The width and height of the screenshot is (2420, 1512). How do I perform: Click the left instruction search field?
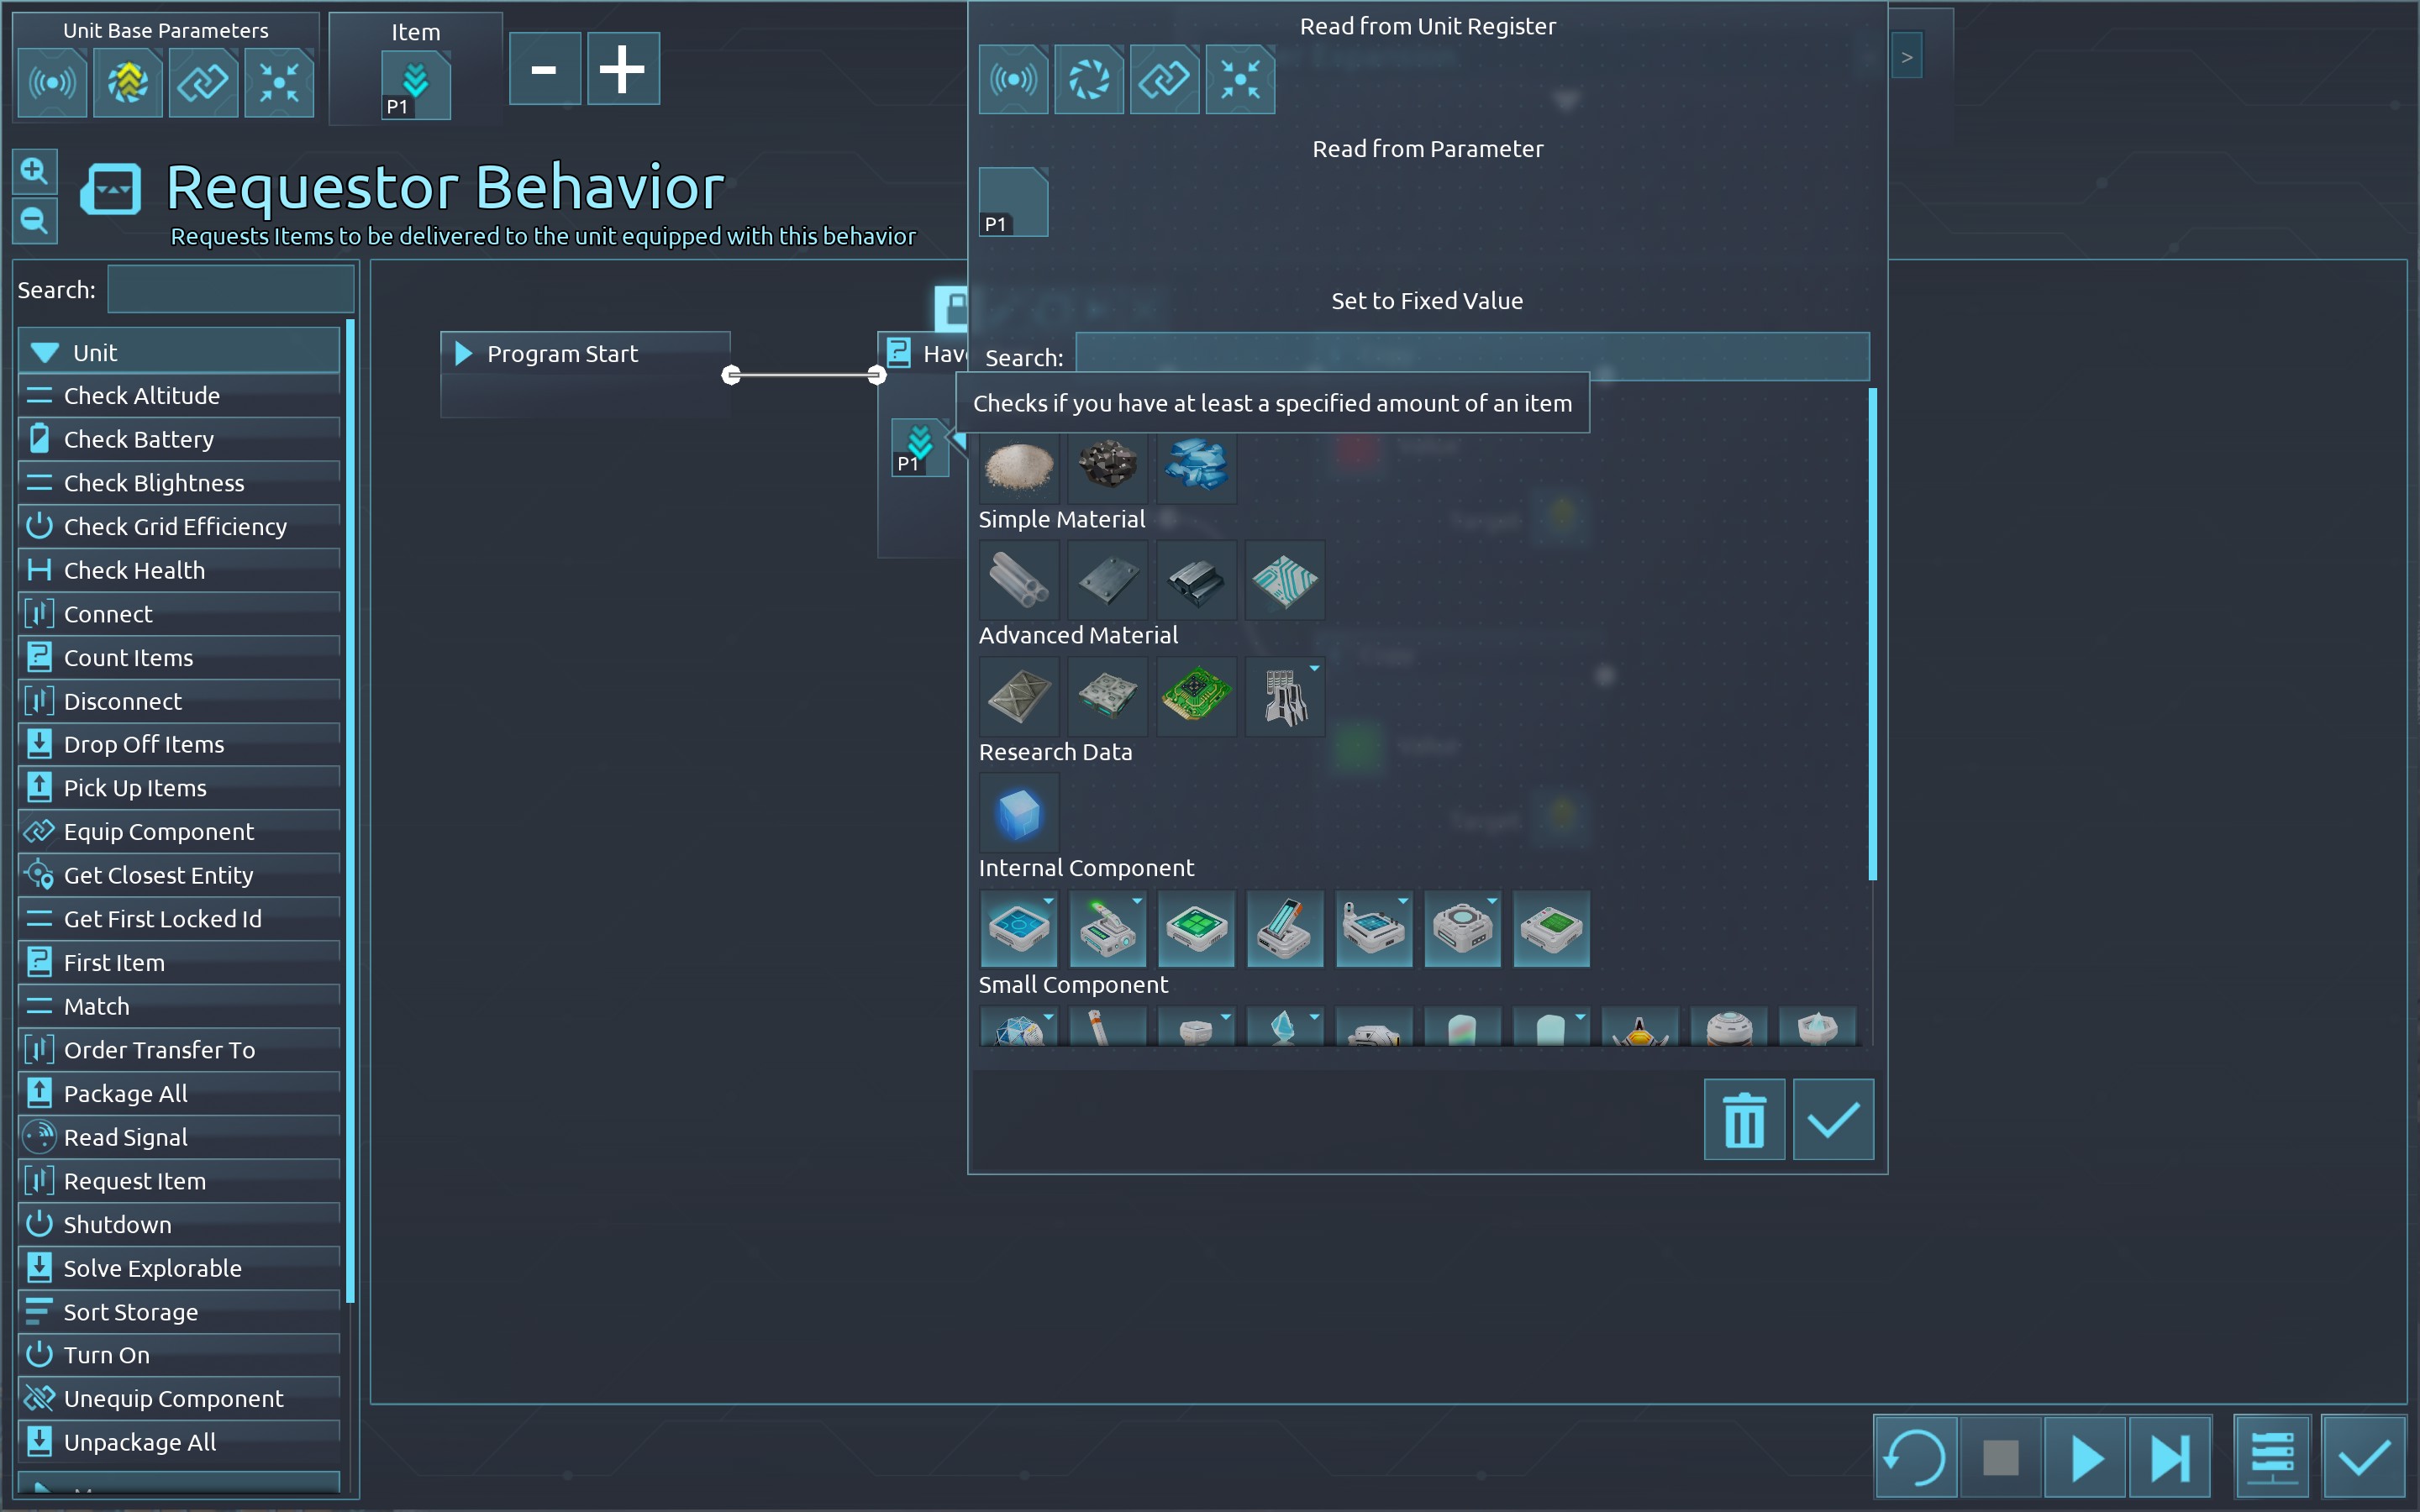point(230,290)
